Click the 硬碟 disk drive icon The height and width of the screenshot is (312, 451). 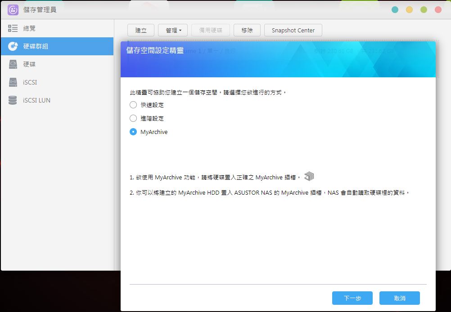(13, 64)
